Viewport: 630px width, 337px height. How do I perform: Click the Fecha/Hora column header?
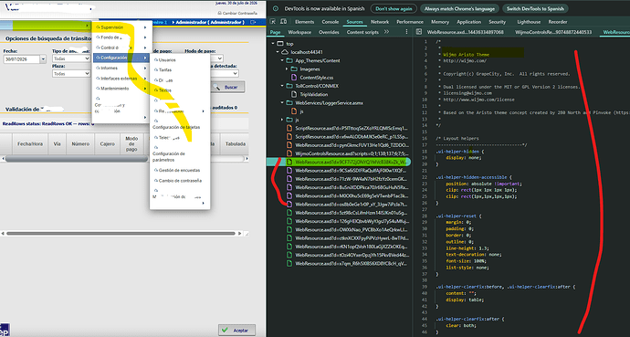coord(30,143)
